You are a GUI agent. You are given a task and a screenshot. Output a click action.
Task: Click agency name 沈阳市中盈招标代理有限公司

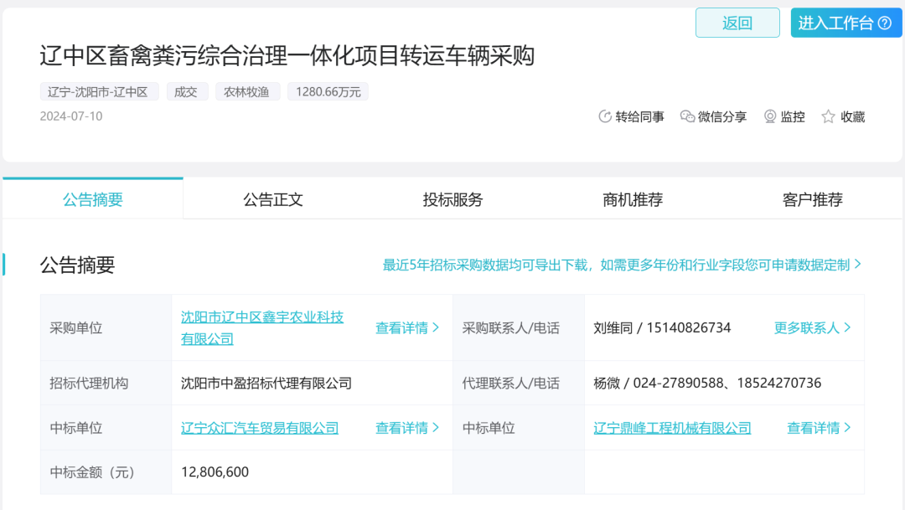(x=266, y=383)
